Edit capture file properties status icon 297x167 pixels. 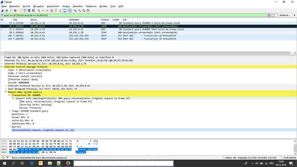[x=7, y=158]
